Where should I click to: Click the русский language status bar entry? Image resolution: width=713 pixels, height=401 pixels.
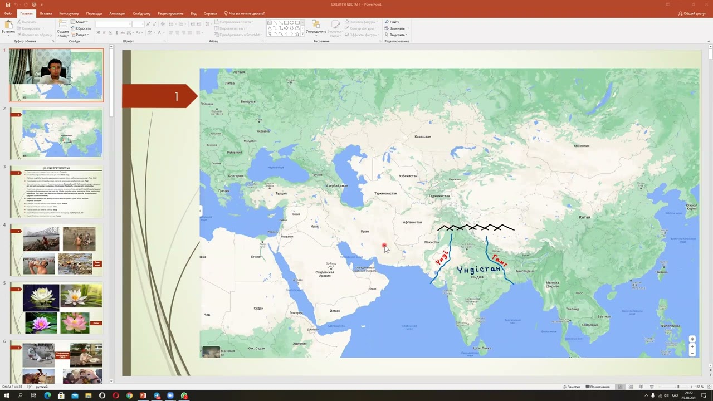point(42,387)
